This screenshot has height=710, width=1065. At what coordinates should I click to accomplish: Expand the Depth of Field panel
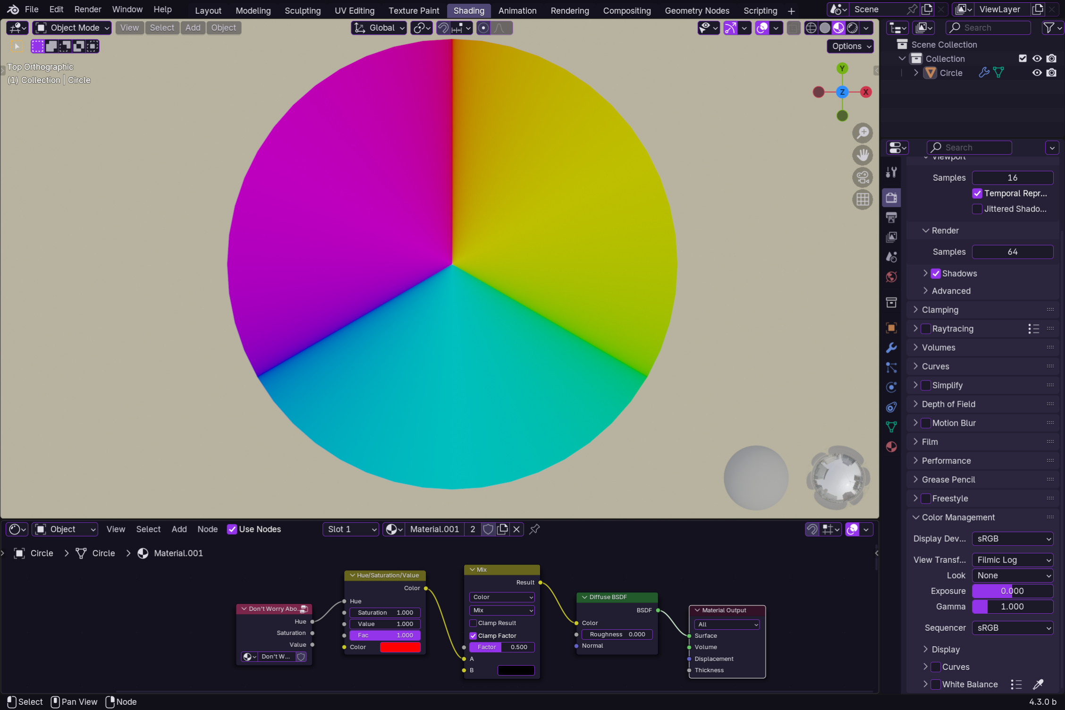click(x=948, y=404)
